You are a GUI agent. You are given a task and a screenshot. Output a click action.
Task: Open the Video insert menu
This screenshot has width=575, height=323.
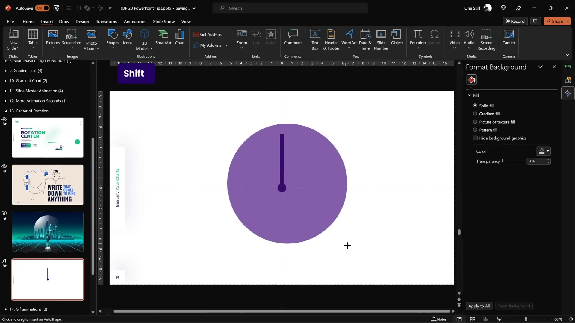(454, 39)
